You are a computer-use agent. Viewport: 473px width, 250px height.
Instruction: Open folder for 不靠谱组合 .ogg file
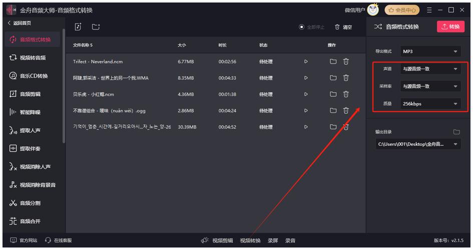pos(333,110)
